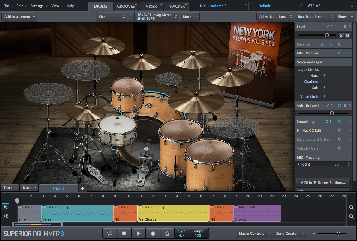Click the Loop playback button
Image resolution: width=357 pixels, height=241 pixels.
[110, 234]
